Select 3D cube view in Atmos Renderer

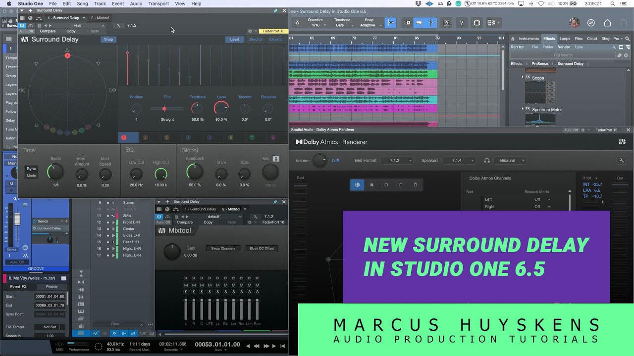click(357, 185)
